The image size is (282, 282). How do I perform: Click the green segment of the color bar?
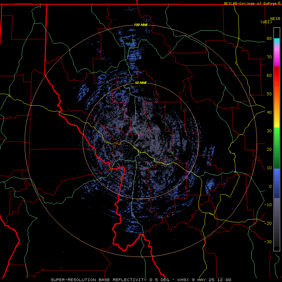(x=277, y=148)
